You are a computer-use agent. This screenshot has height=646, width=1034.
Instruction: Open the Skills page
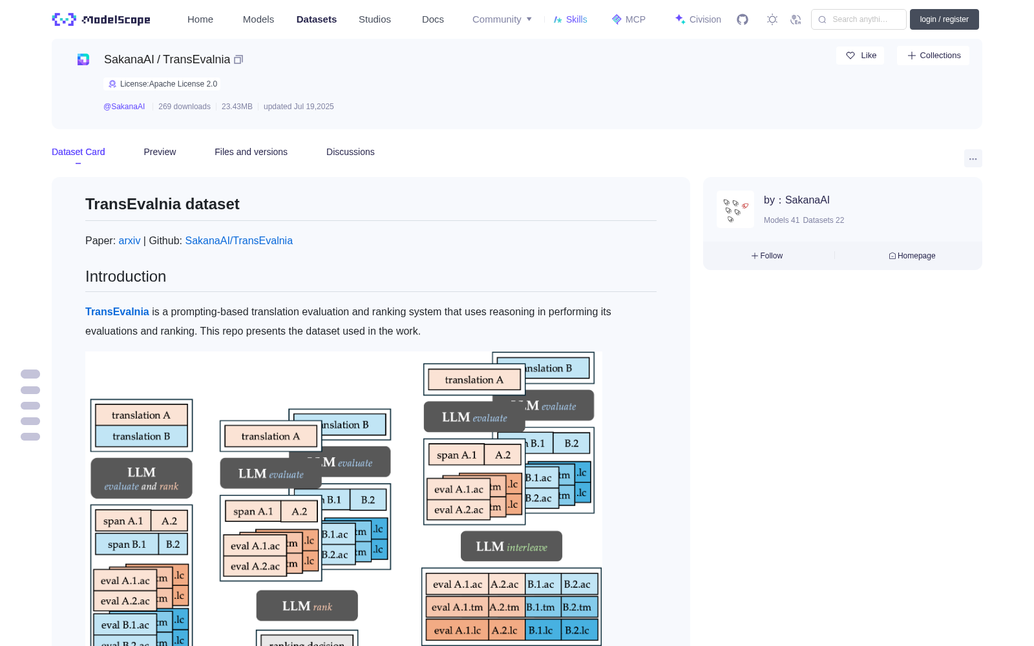pos(570,19)
